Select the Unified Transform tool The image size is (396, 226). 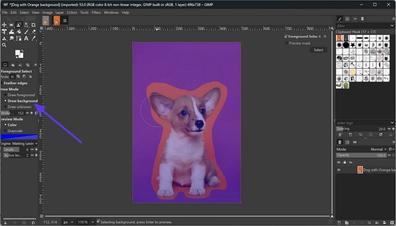[x=4, y=32]
